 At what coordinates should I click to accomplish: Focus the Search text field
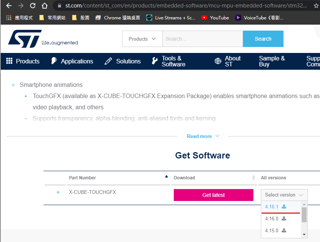click(x=202, y=39)
